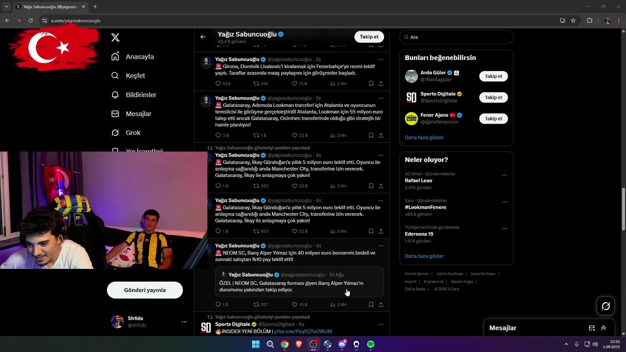Follow Fener Ajans
Screen dimensions: 626x352
[x=493, y=118]
